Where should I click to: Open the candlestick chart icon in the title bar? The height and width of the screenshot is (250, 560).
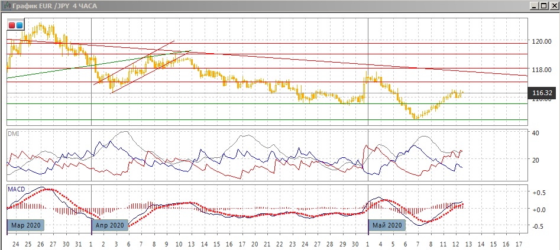point(6,6)
